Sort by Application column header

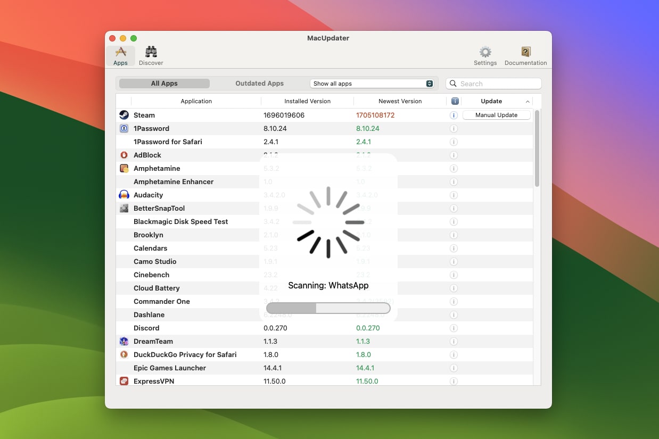coord(196,101)
